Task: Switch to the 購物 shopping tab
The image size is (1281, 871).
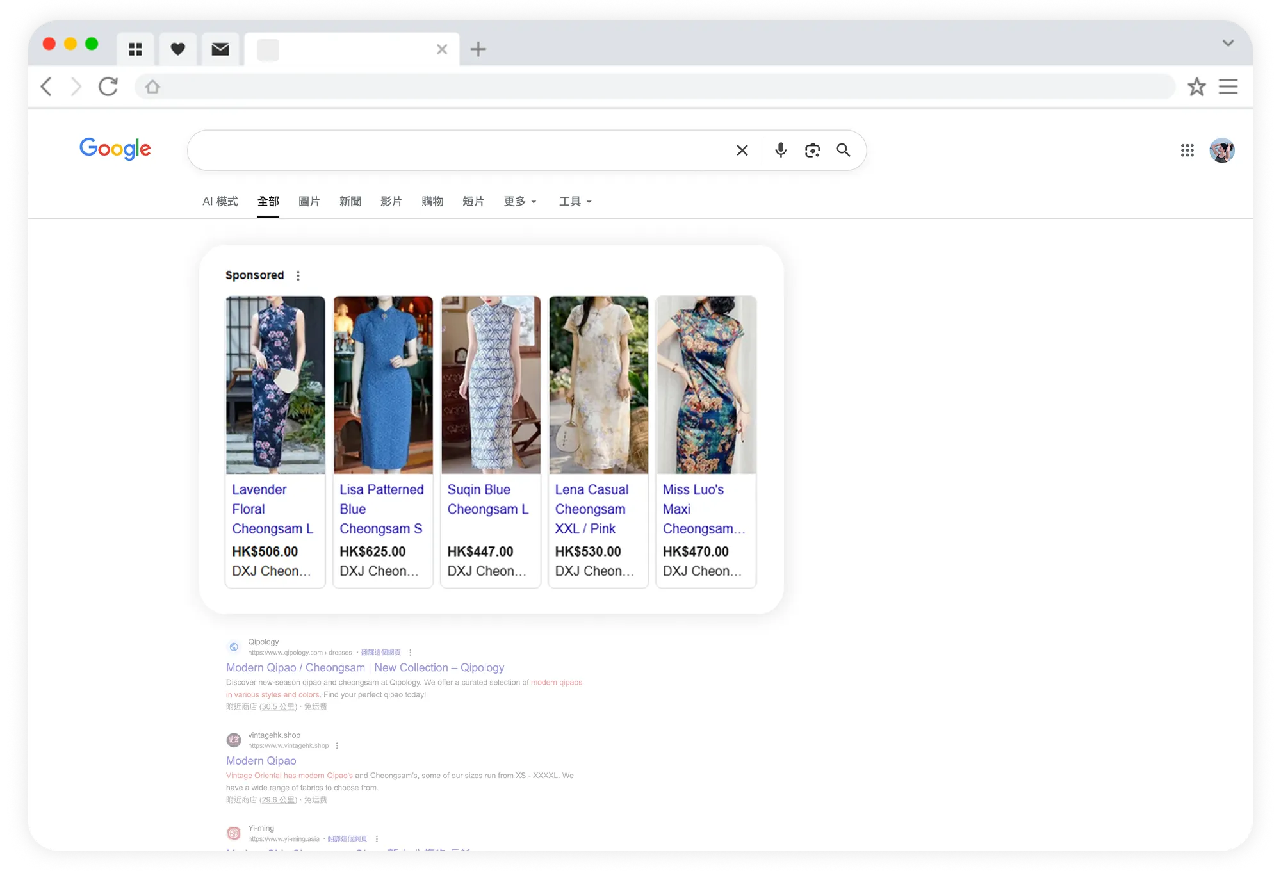Action: click(x=432, y=201)
